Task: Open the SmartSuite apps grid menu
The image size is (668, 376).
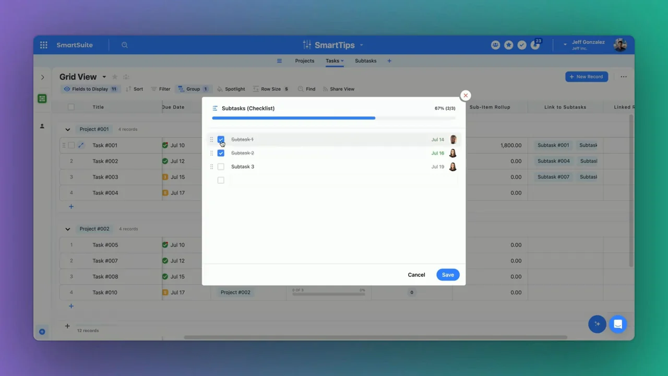Action: point(44,45)
